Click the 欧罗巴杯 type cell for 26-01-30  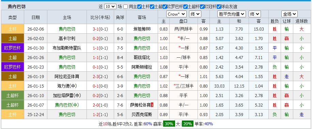click(13, 48)
